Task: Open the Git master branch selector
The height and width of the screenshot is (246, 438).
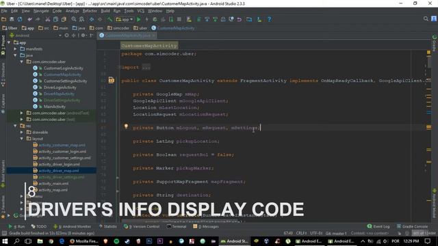Action: pyautogui.click(x=336, y=233)
